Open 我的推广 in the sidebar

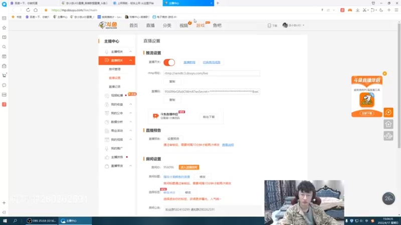point(117,148)
